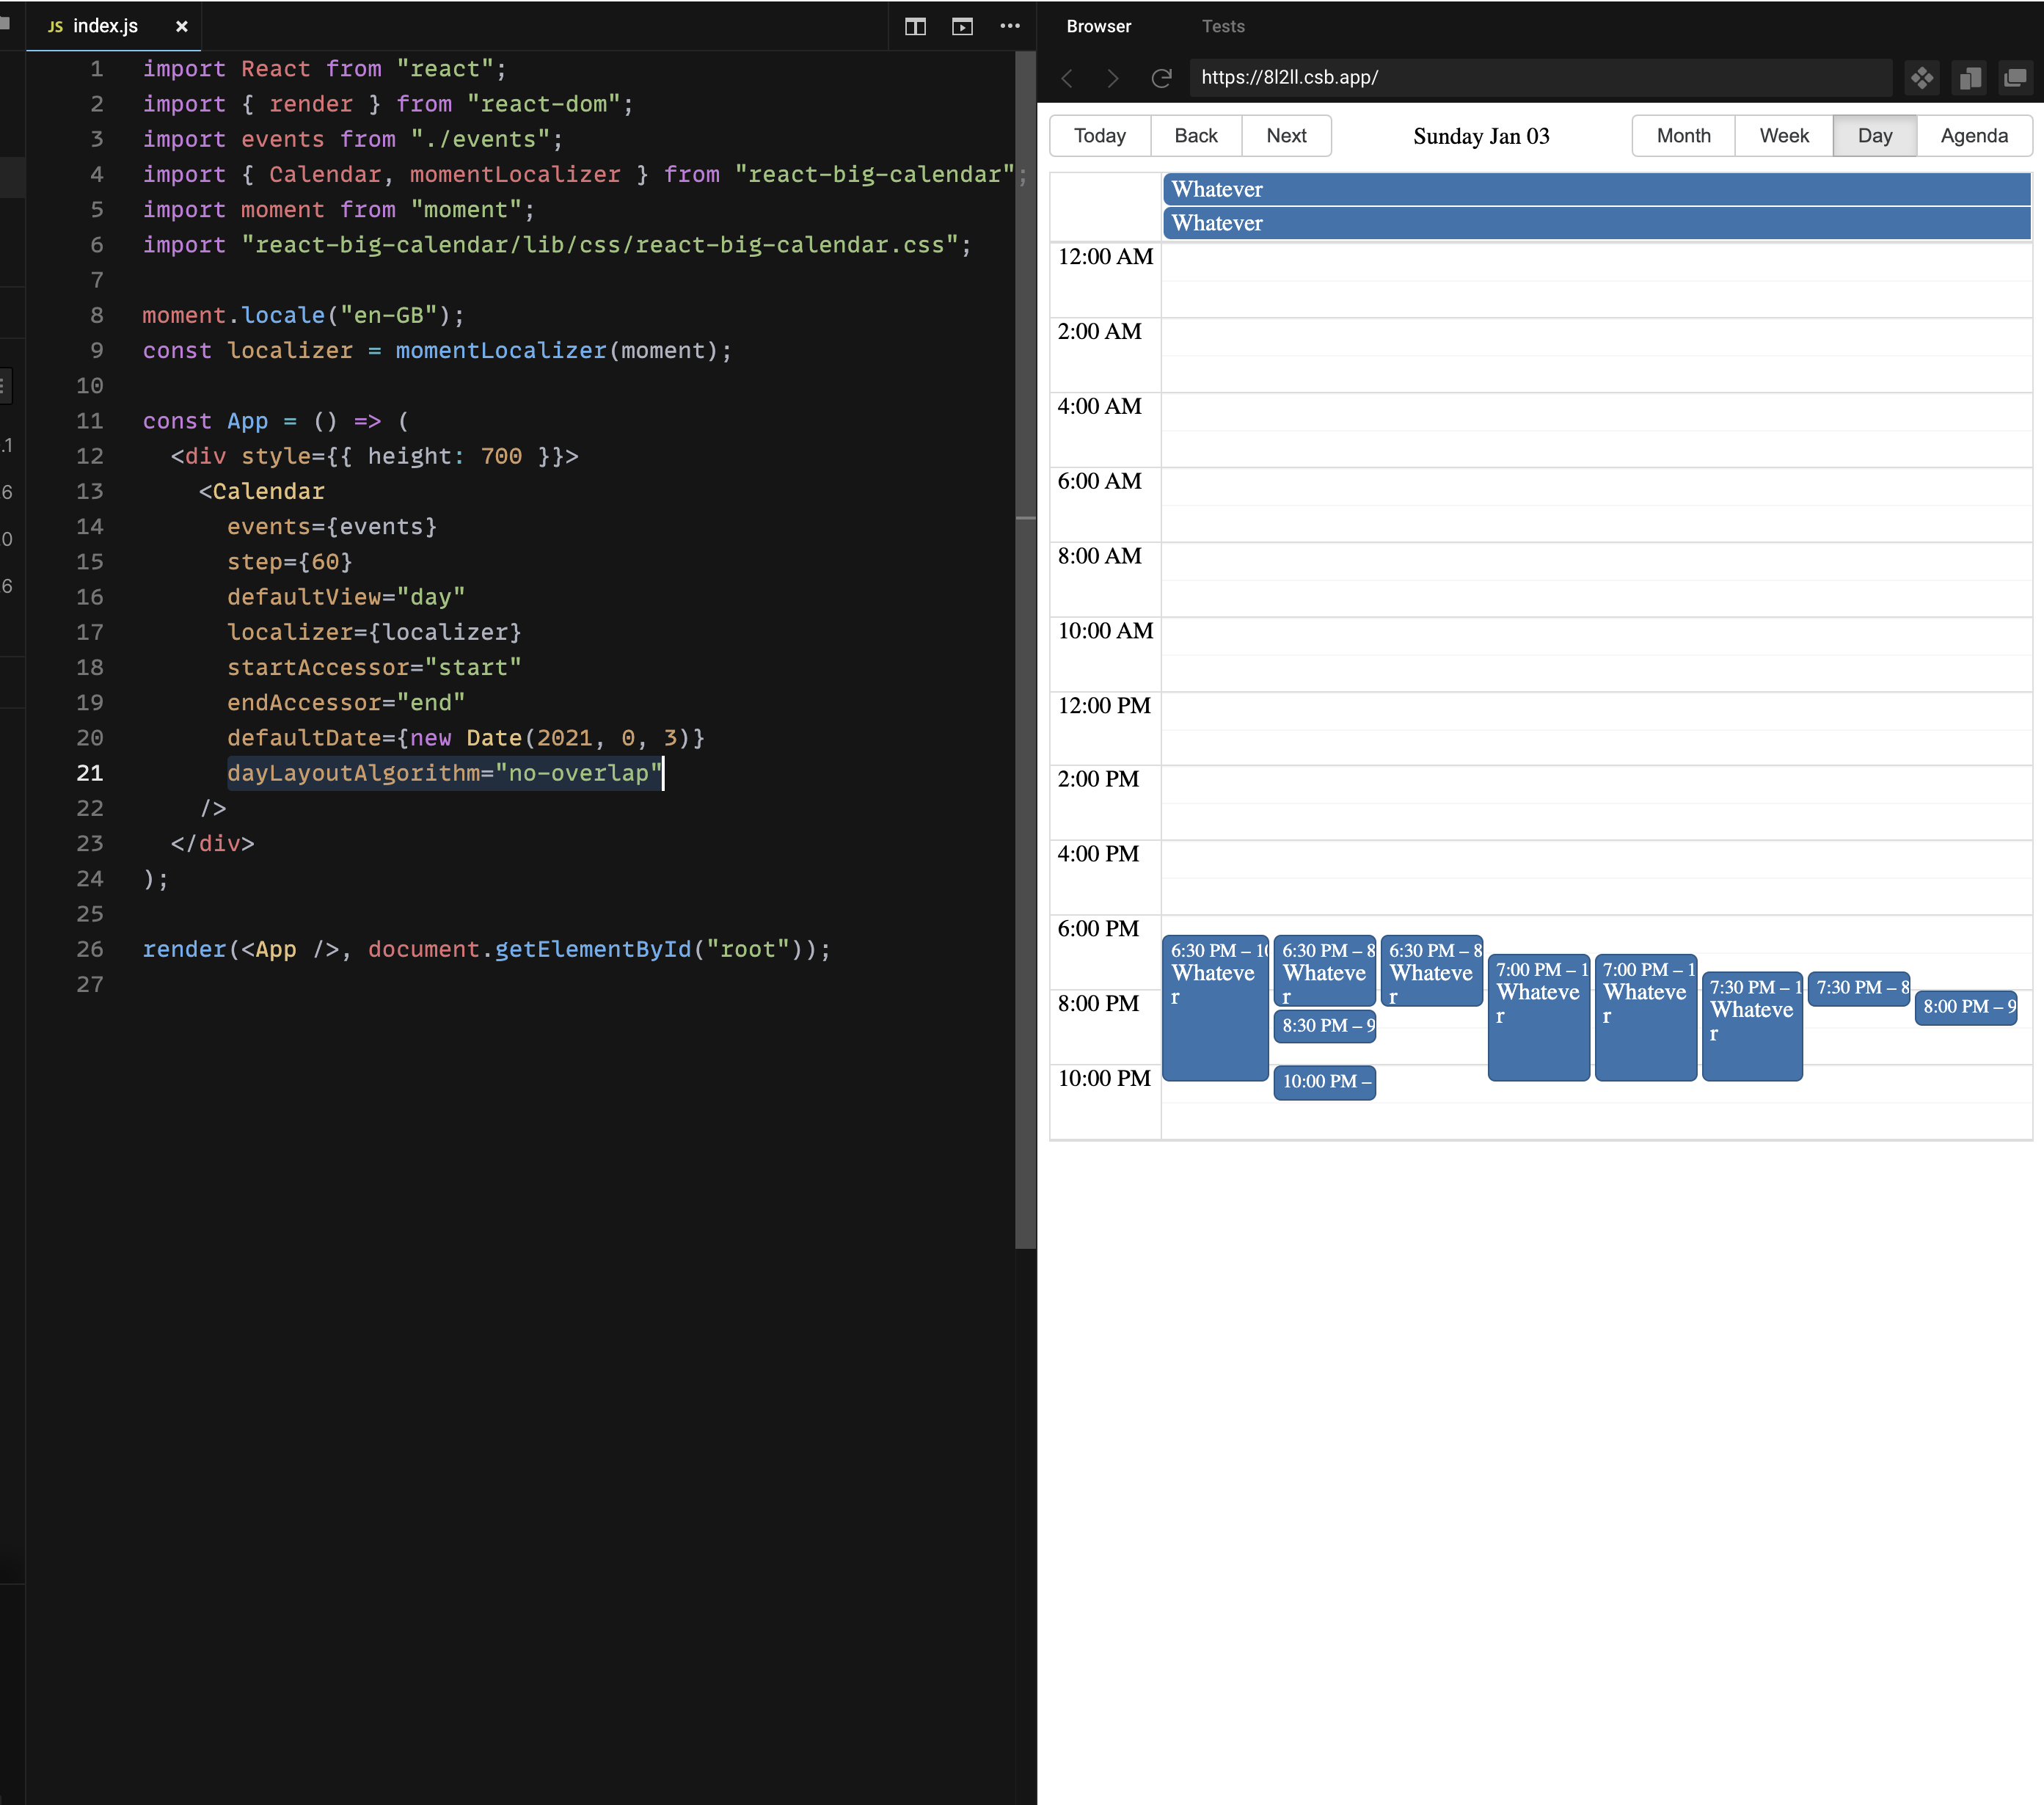Split the editor view
Viewport: 2044px width, 1805px height.
point(915,27)
